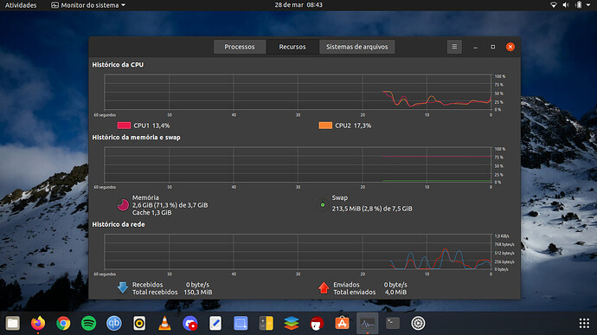
Task: Click the memory usage text 2,6 GiB (71,3 %)
Action: pyautogui.click(x=170, y=205)
